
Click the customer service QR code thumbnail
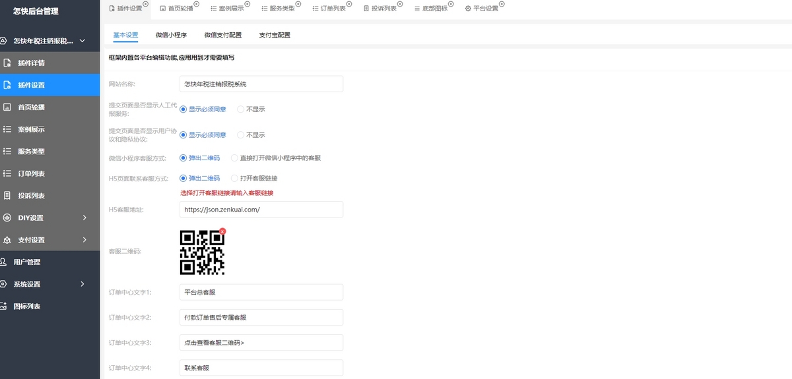(x=202, y=252)
